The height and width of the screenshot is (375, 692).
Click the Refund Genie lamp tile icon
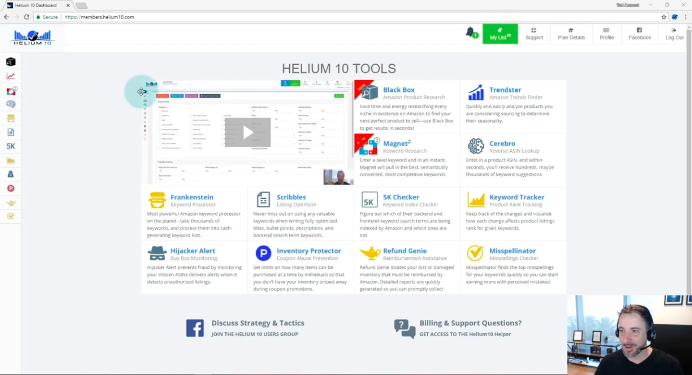tap(370, 253)
